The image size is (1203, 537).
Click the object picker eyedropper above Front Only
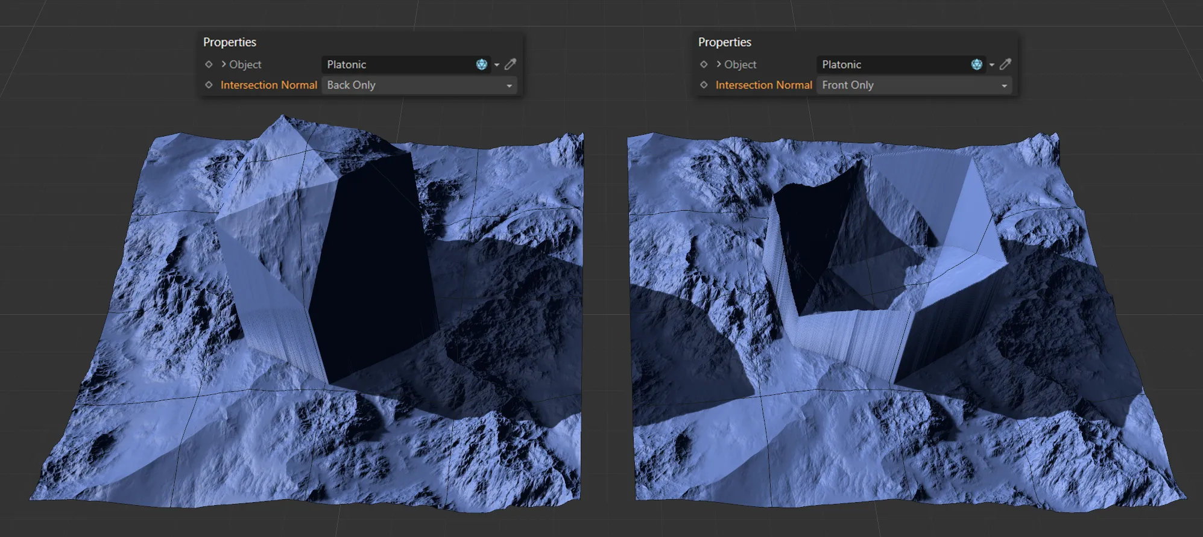(x=1005, y=64)
